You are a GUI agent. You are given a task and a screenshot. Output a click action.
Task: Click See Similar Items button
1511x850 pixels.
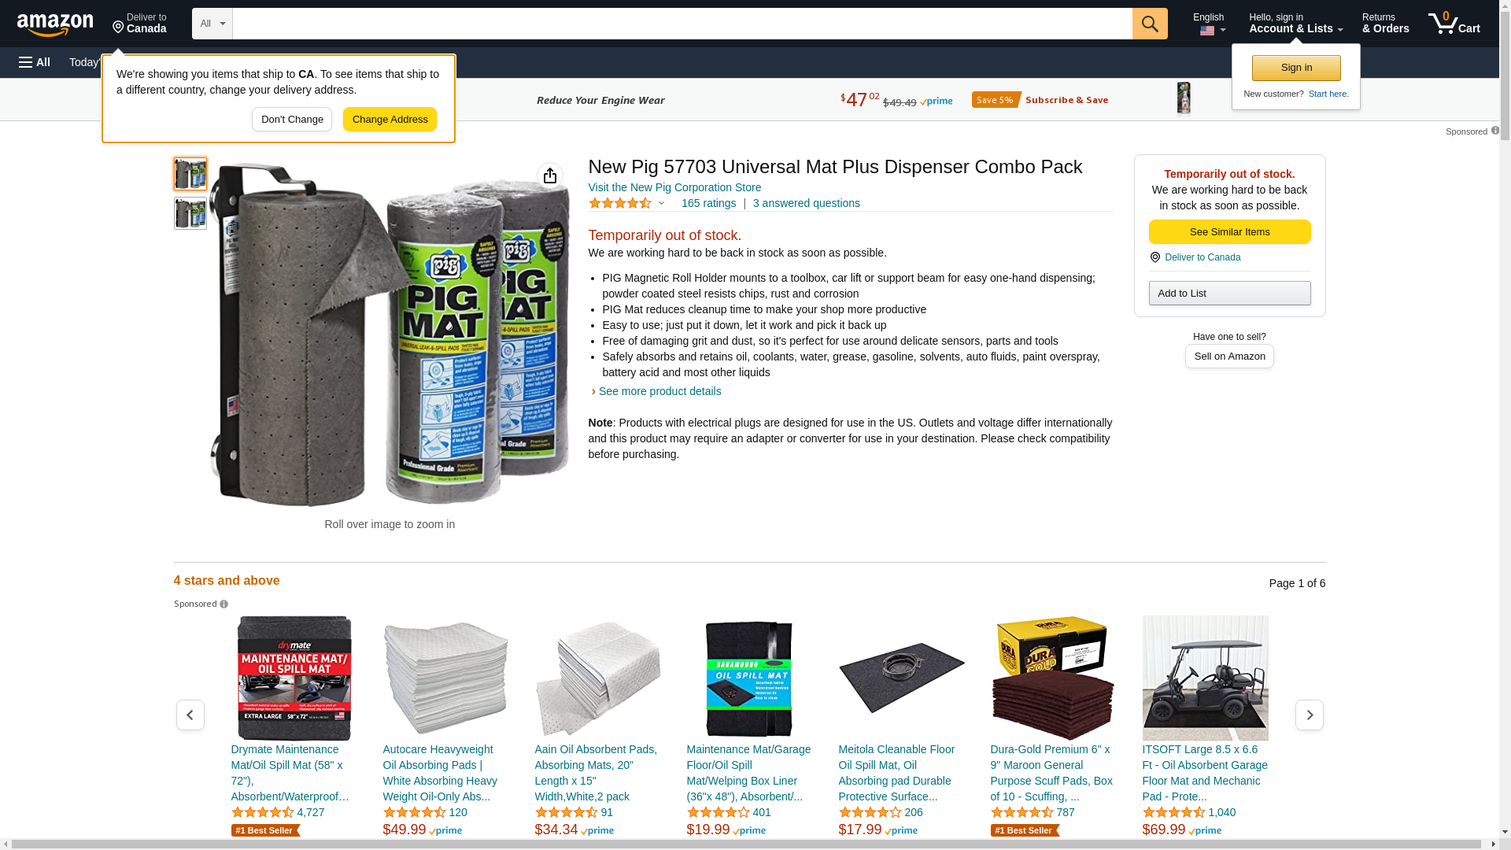pos(1229,232)
